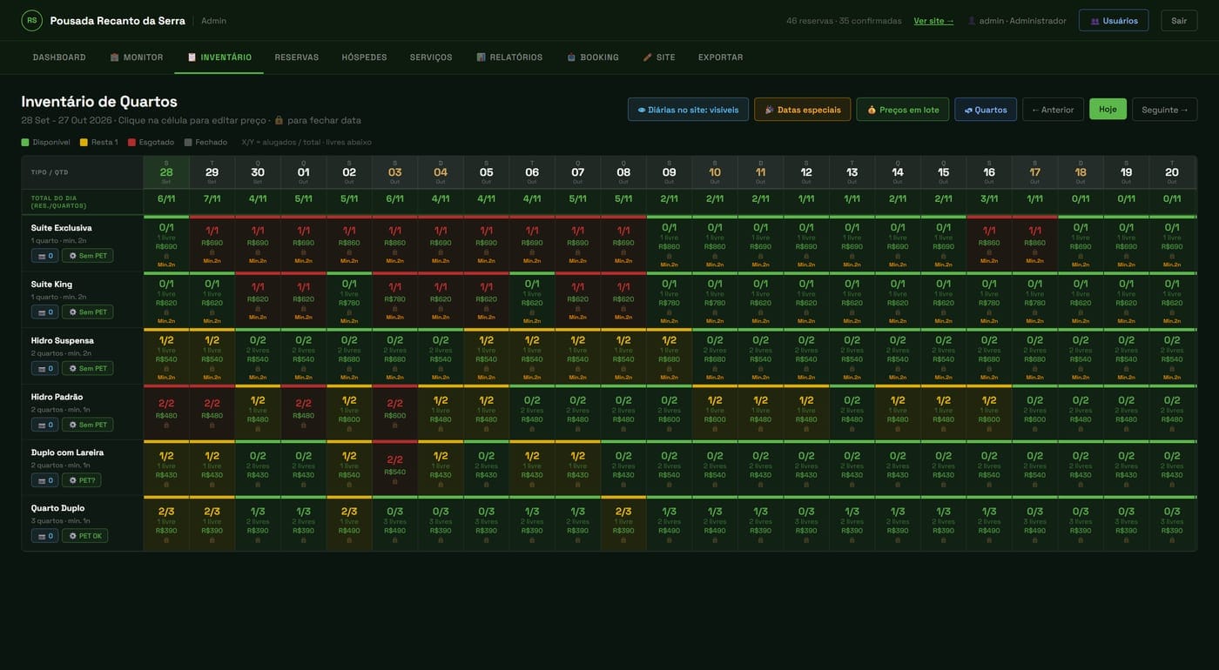
Task: Open the bed count badge for Suite Exclusiva
Action: (x=45, y=256)
